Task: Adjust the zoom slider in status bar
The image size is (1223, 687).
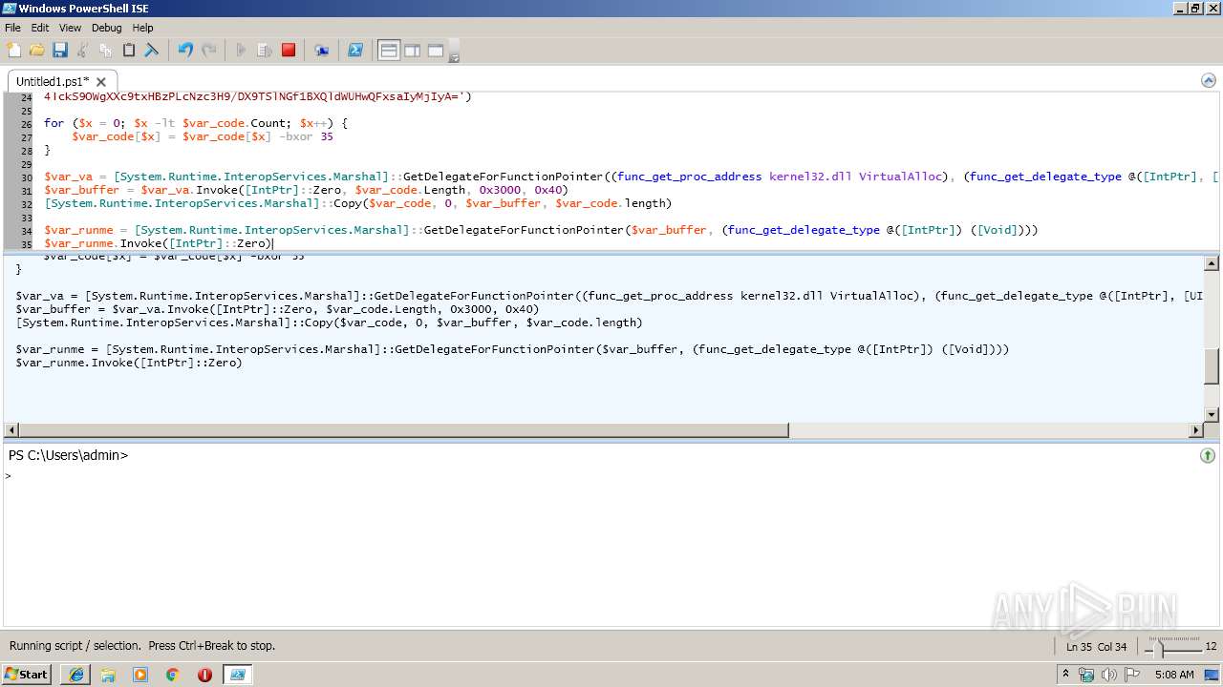Action: coord(1160,648)
